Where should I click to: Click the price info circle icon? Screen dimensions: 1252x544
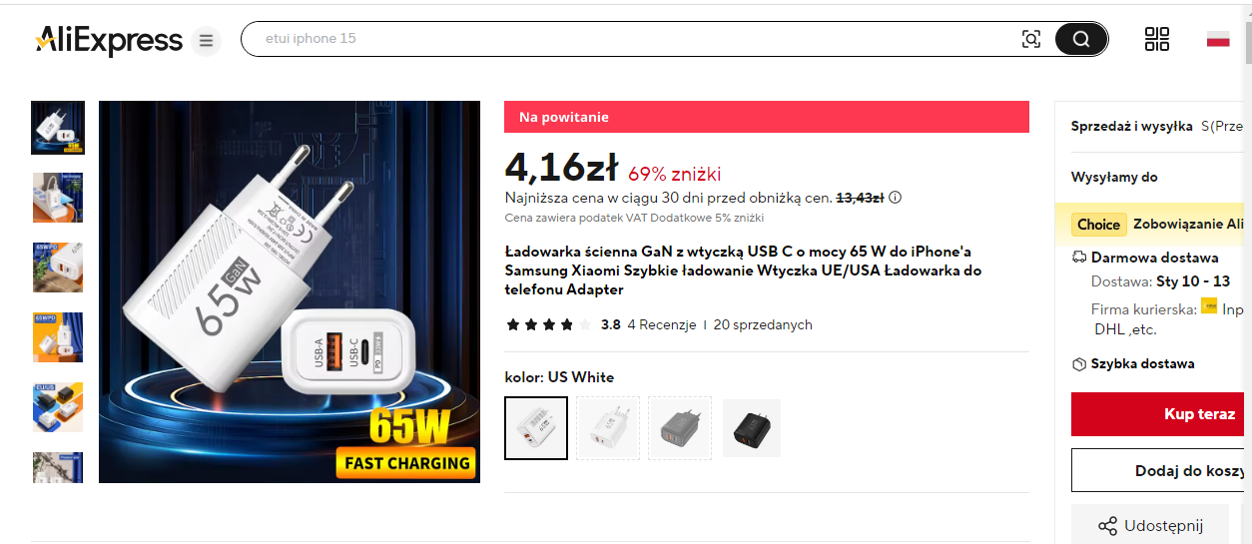tap(895, 198)
